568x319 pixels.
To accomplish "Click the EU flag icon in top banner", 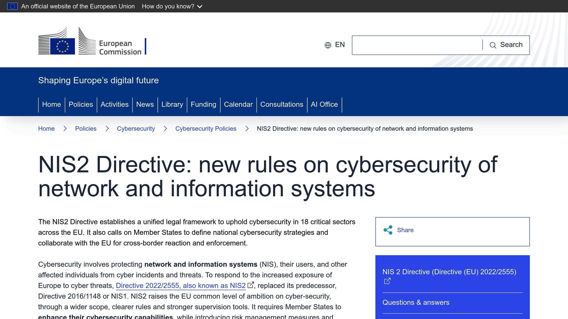I will pos(12,6).
